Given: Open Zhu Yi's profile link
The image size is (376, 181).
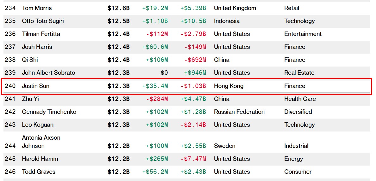Looking at the screenshot, I should 30,99.
